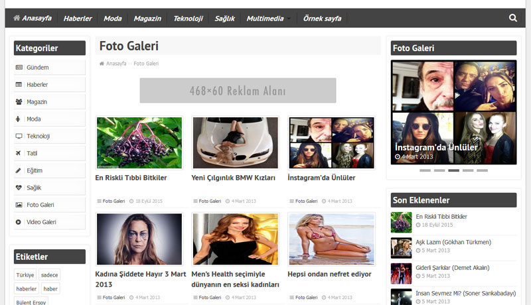Screen dimensions: 531x305
Task: Click the 468×60 Reklam Alanı banner
Action: [238, 90]
